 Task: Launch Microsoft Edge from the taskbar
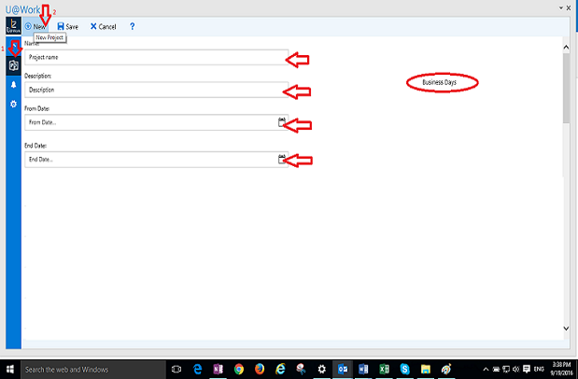197,370
